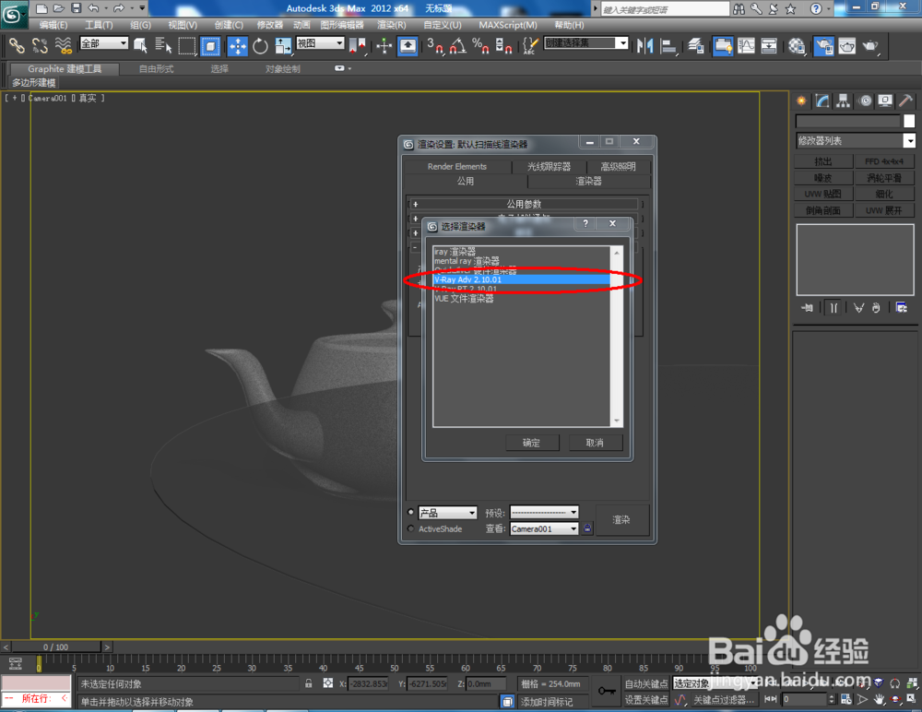Image resolution: width=922 pixels, height=712 pixels.
Task: Click the Render button in Render Setup
Action: point(621,519)
